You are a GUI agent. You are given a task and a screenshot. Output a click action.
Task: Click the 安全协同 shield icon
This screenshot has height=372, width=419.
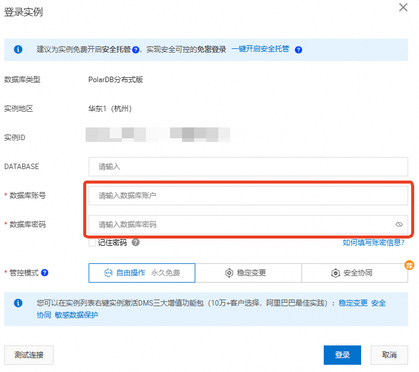[x=335, y=273]
